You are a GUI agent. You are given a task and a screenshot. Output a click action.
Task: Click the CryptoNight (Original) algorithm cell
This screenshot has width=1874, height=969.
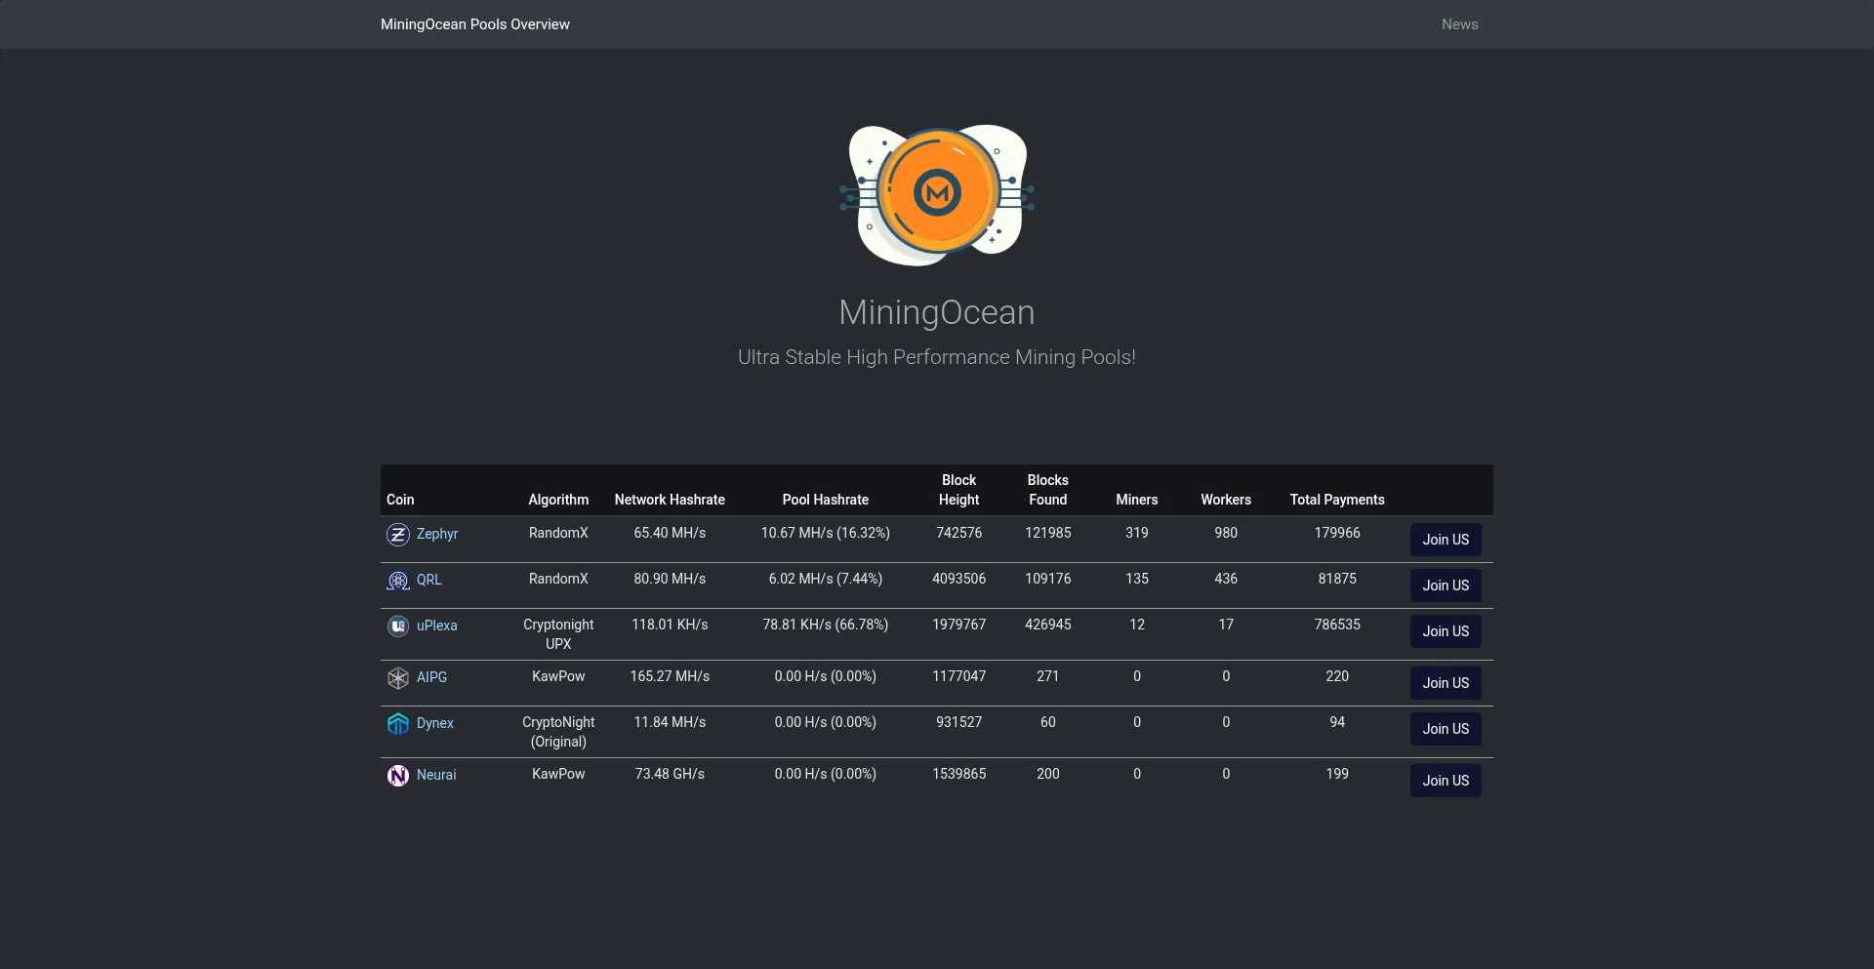tap(558, 732)
